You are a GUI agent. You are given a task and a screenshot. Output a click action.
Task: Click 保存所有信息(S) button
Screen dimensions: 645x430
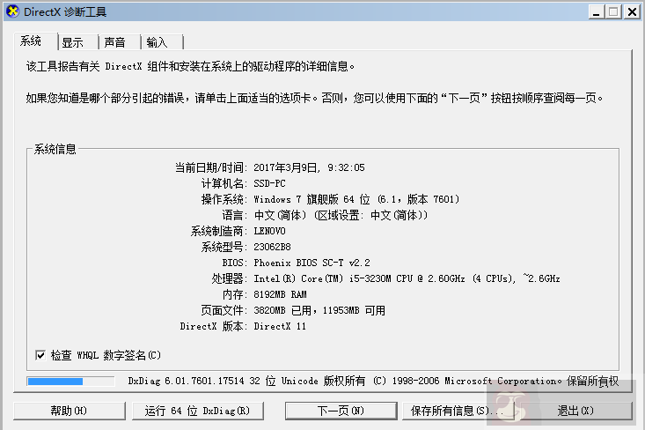458,411
